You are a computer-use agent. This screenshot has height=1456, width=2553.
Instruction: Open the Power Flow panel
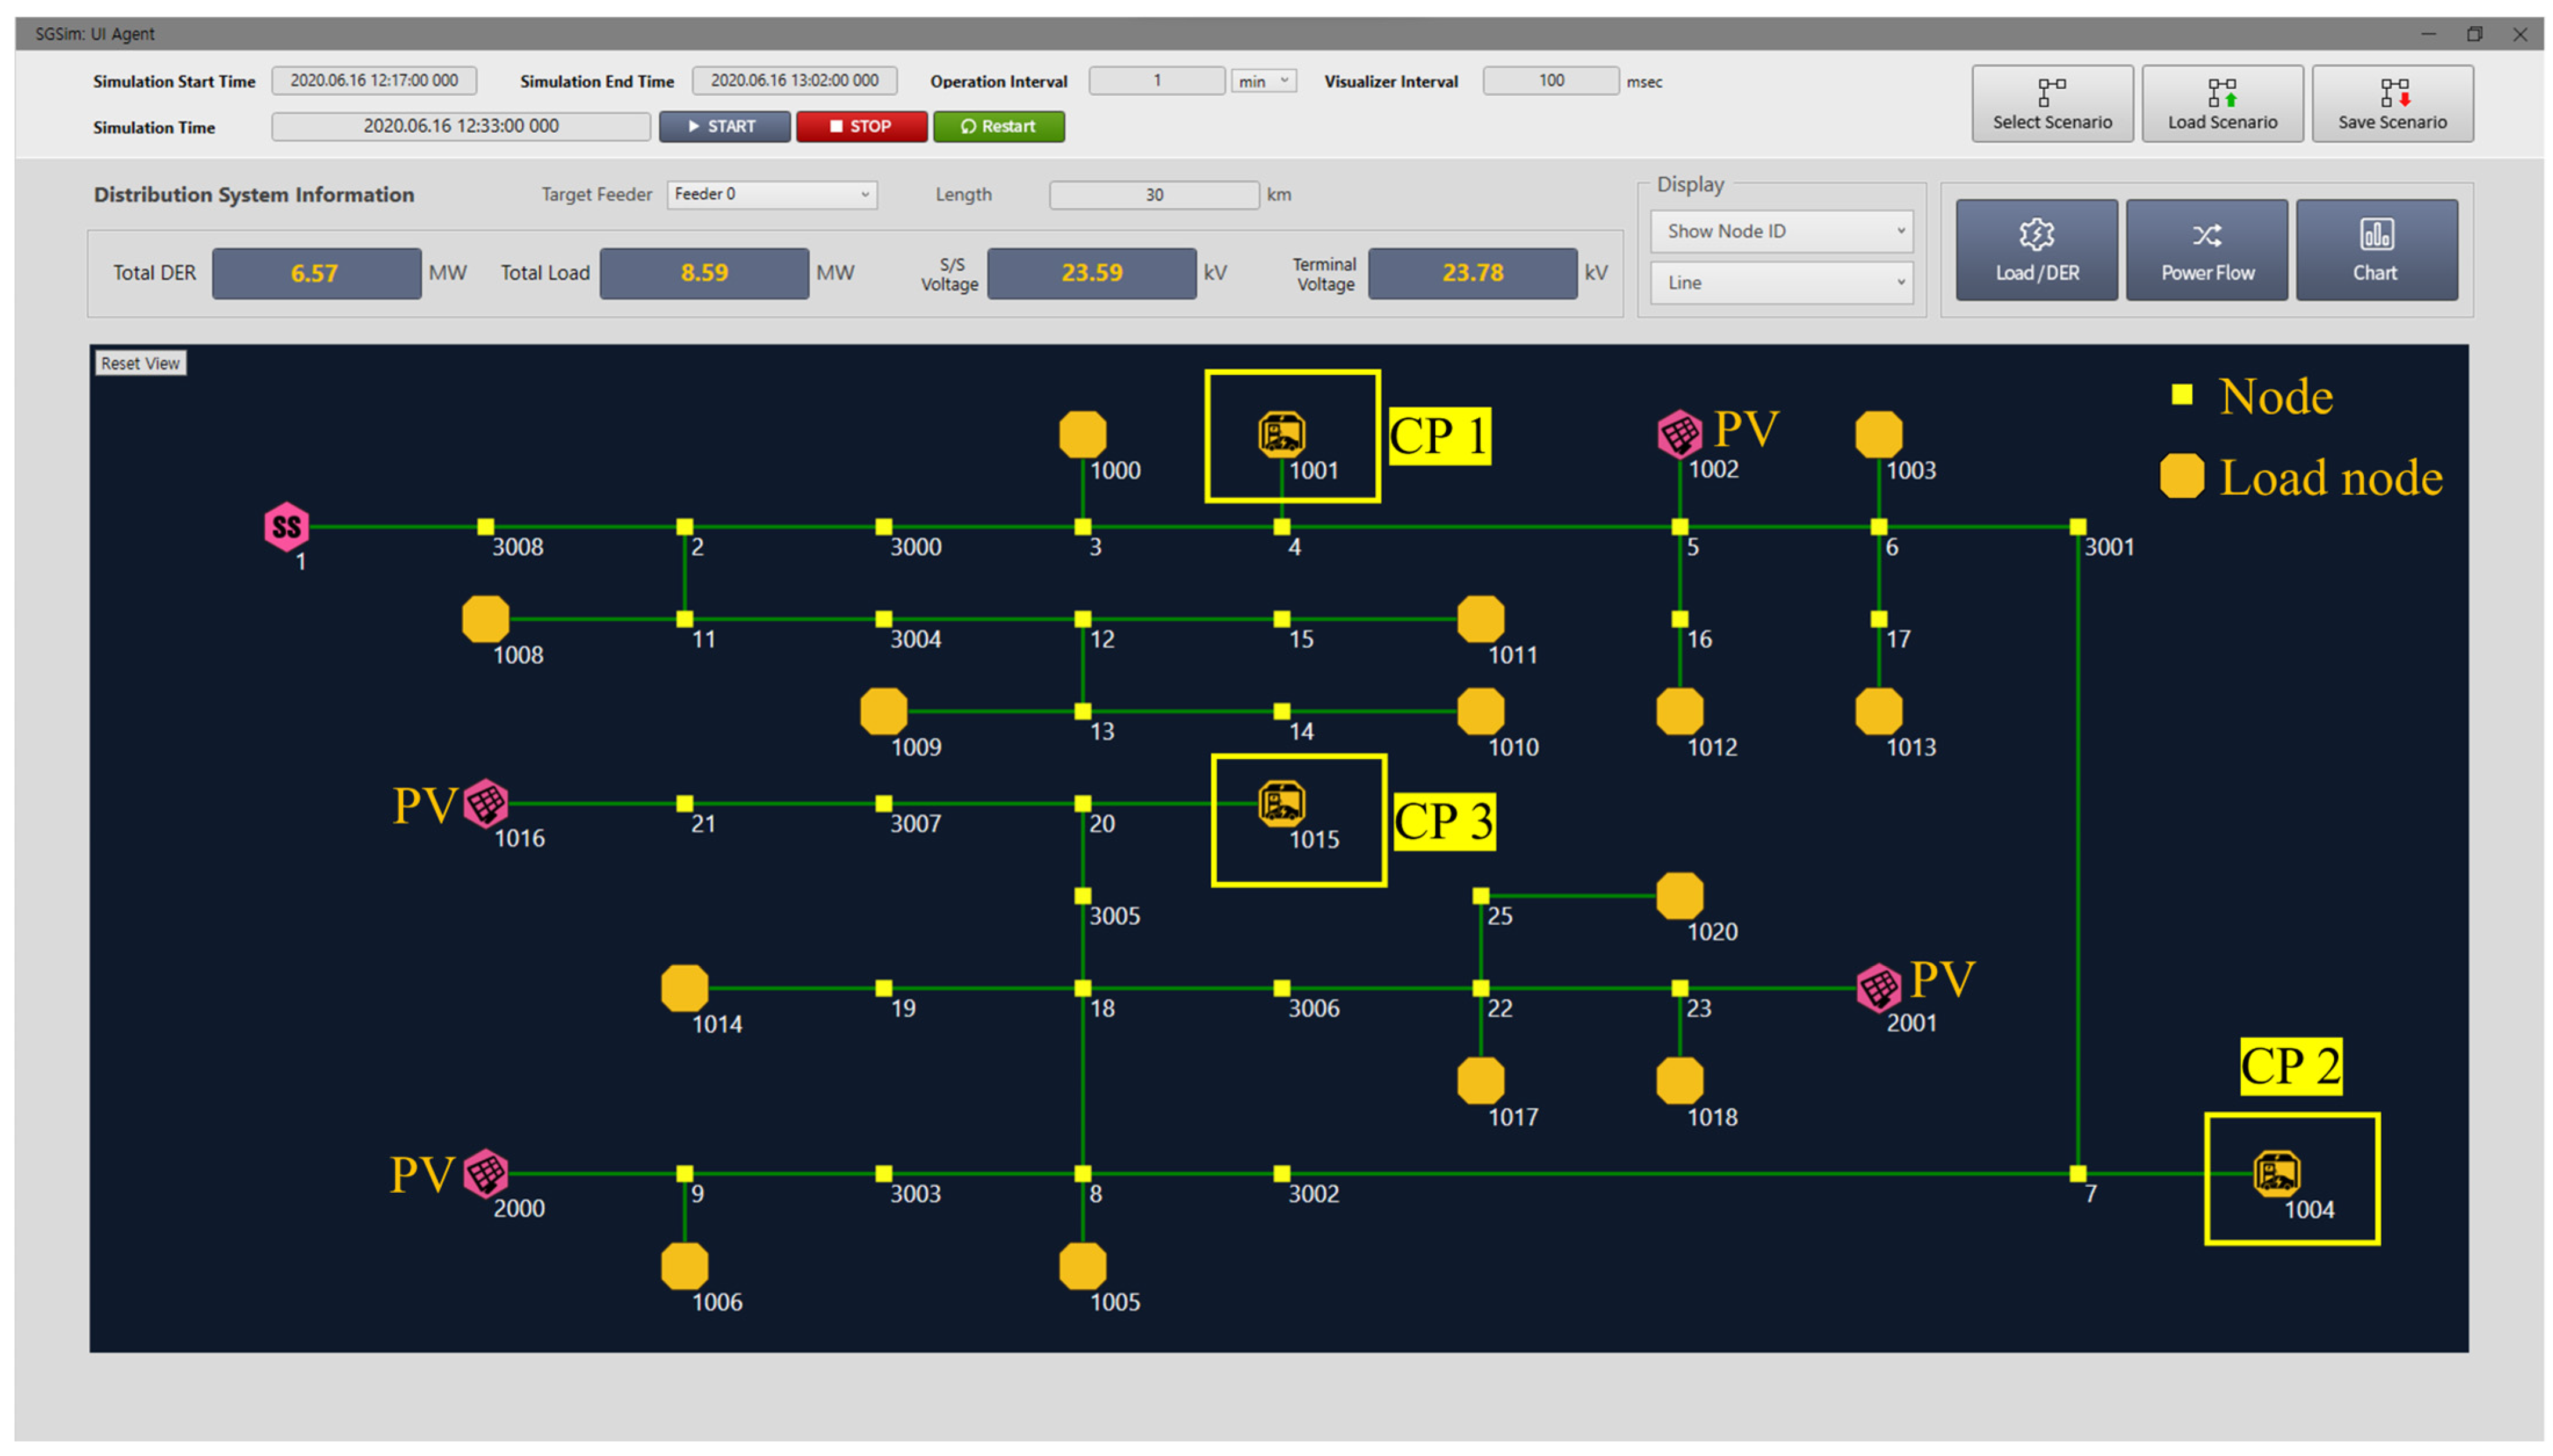(2206, 250)
